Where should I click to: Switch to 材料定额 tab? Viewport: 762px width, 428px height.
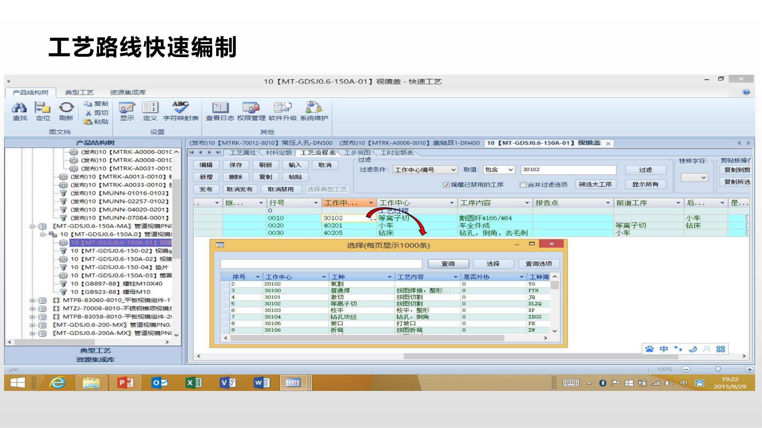(x=278, y=153)
